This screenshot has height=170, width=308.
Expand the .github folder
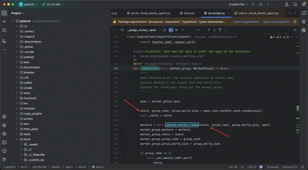click(17, 47)
